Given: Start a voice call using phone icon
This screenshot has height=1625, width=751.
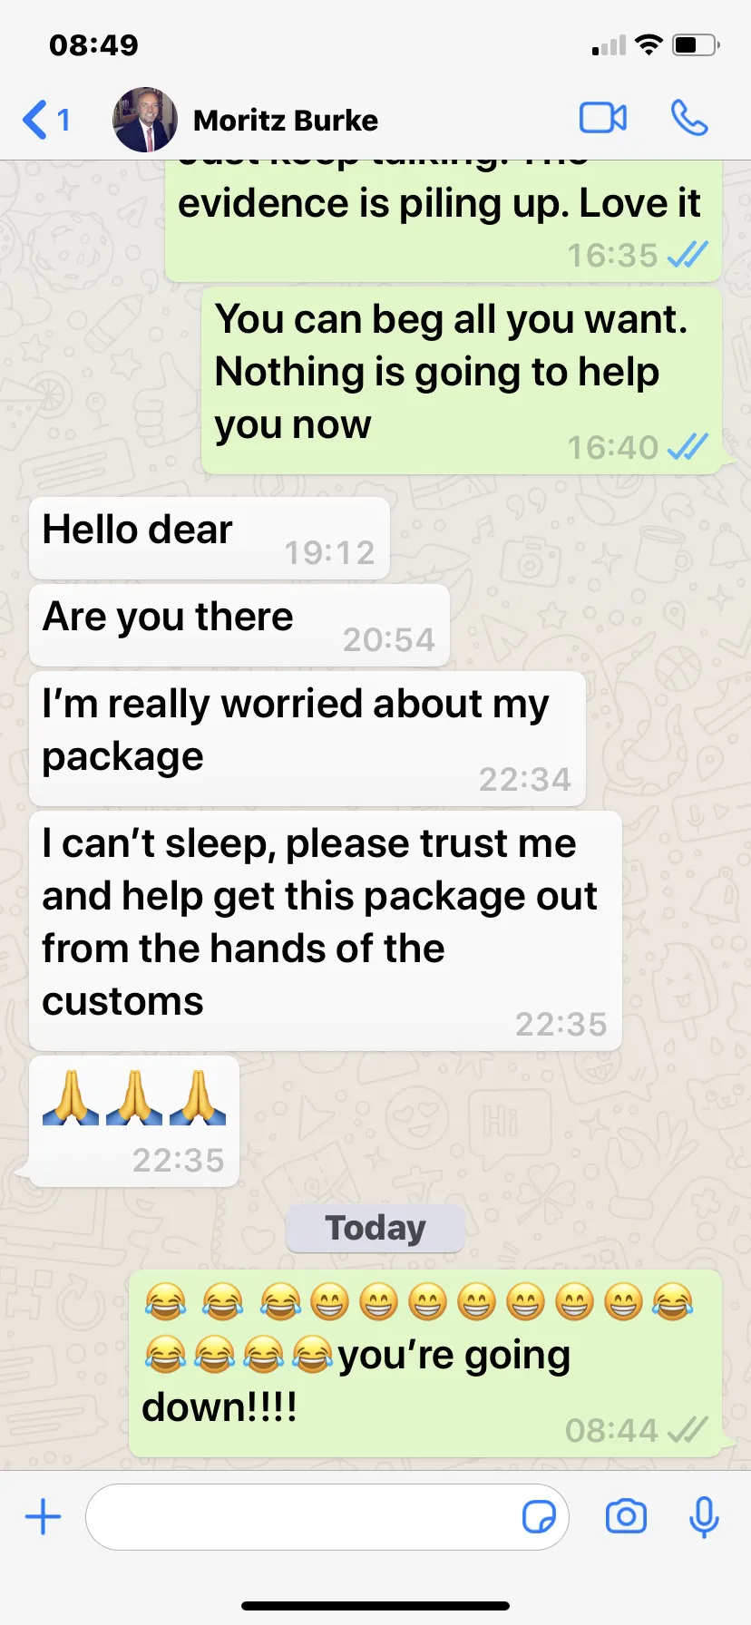Looking at the screenshot, I should [x=689, y=119].
